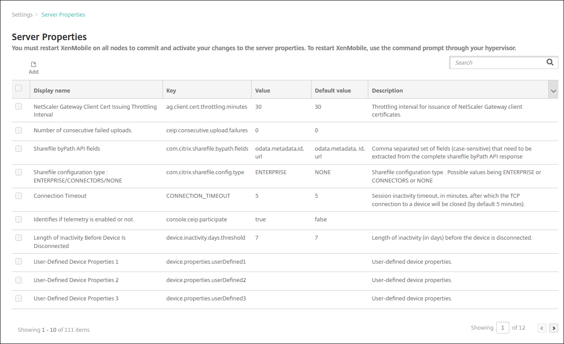This screenshot has height=344, width=564.
Task: Click Server Properties breadcrumb link
Action: coord(63,15)
